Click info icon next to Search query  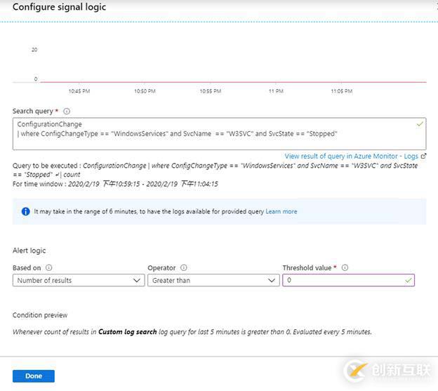67,111
